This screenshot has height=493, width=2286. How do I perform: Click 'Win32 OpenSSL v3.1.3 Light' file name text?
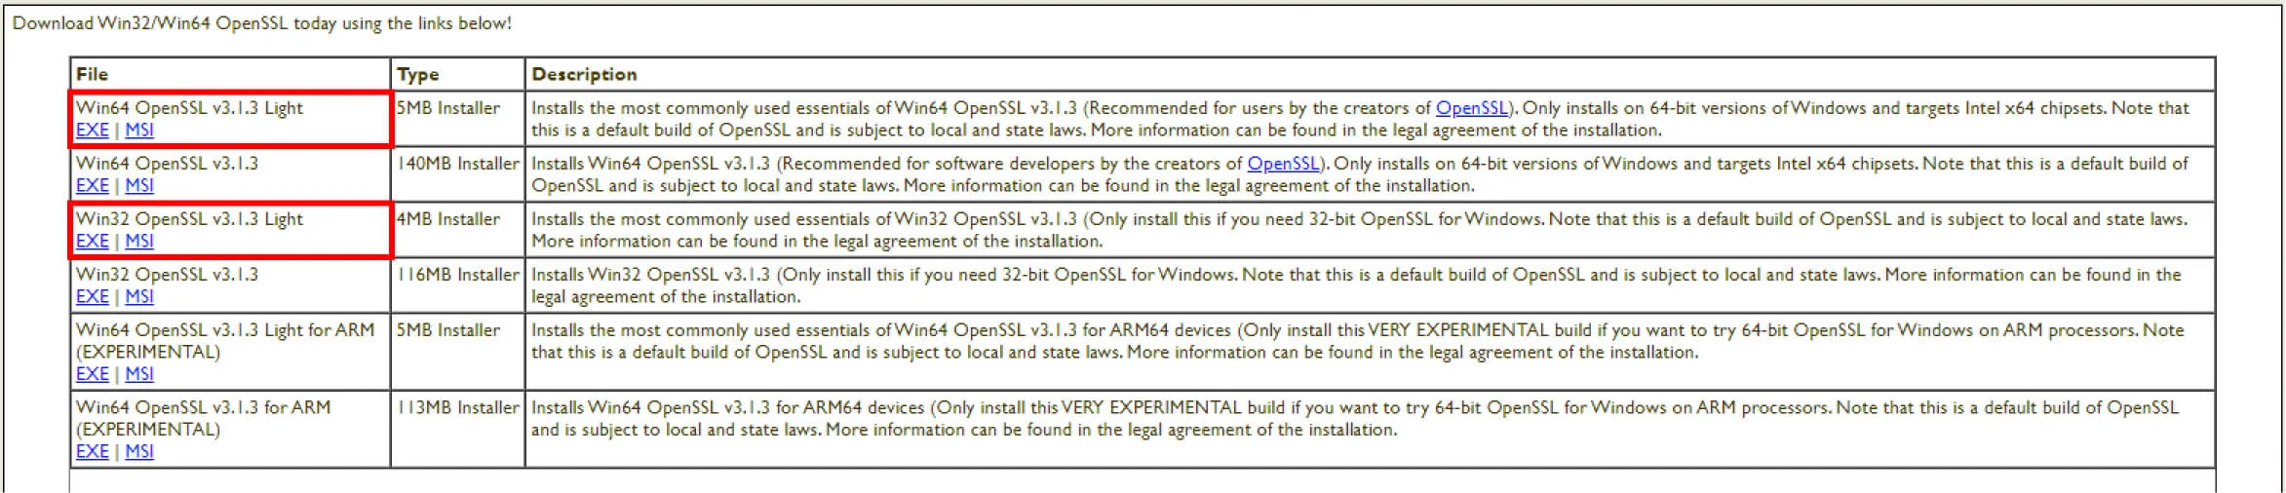click(x=189, y=219)
